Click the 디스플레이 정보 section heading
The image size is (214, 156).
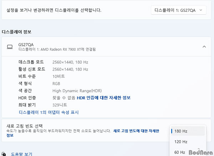[x=16, y=32]
